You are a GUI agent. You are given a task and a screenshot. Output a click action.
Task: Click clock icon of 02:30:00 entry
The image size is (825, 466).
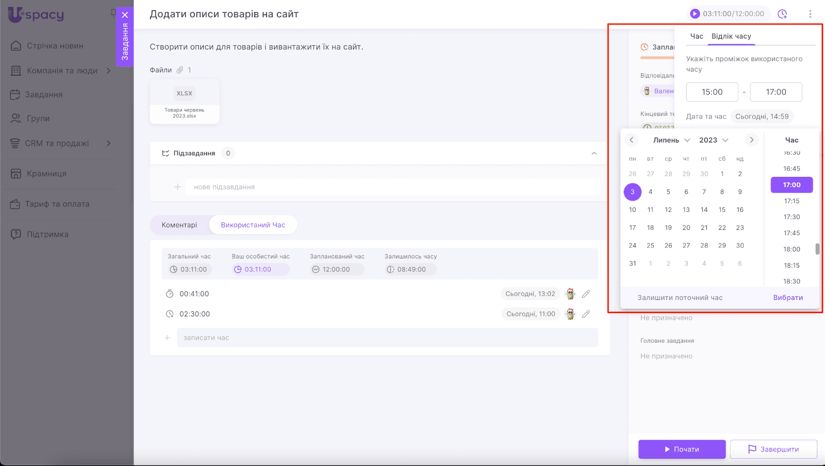coord(170,314)
